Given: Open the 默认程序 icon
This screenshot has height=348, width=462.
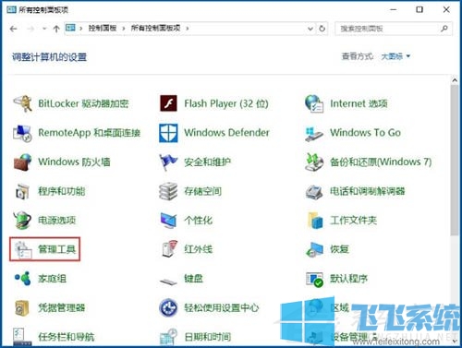Looking at the screenshot, I should tap(314, 279).
